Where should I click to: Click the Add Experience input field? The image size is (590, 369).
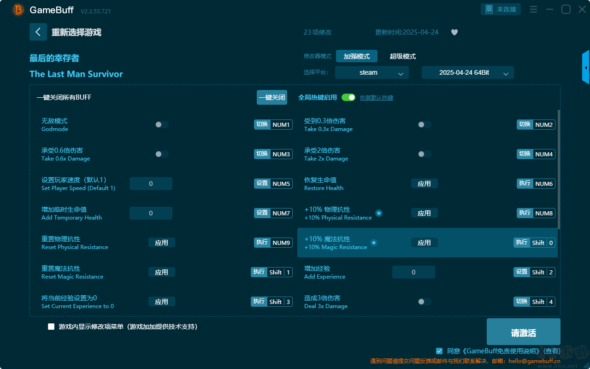pyautogui.click(x=413, y=272)
